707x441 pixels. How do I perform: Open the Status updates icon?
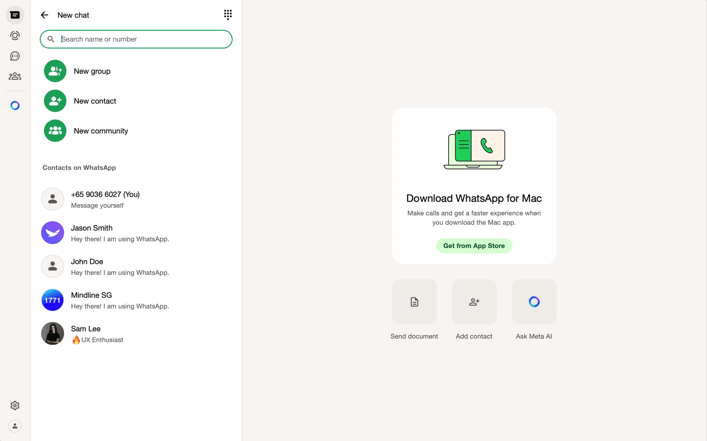[x=15, y=36]
